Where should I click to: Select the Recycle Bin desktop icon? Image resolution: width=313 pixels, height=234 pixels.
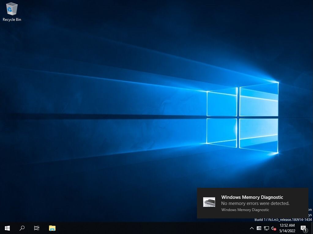[12, 12]
